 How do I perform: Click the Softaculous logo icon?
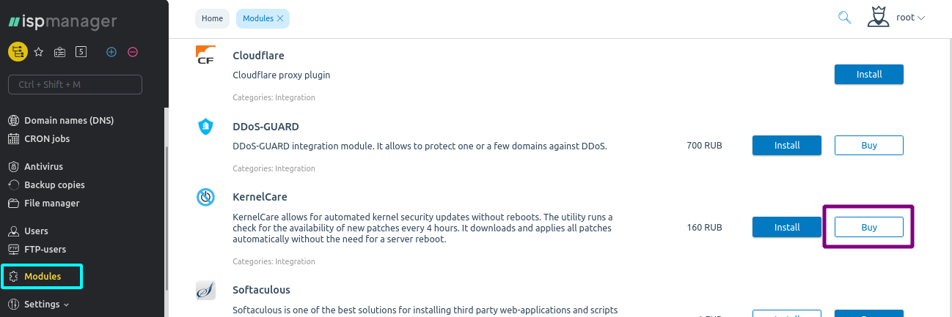pyautogui.click(x=205, y=291)
